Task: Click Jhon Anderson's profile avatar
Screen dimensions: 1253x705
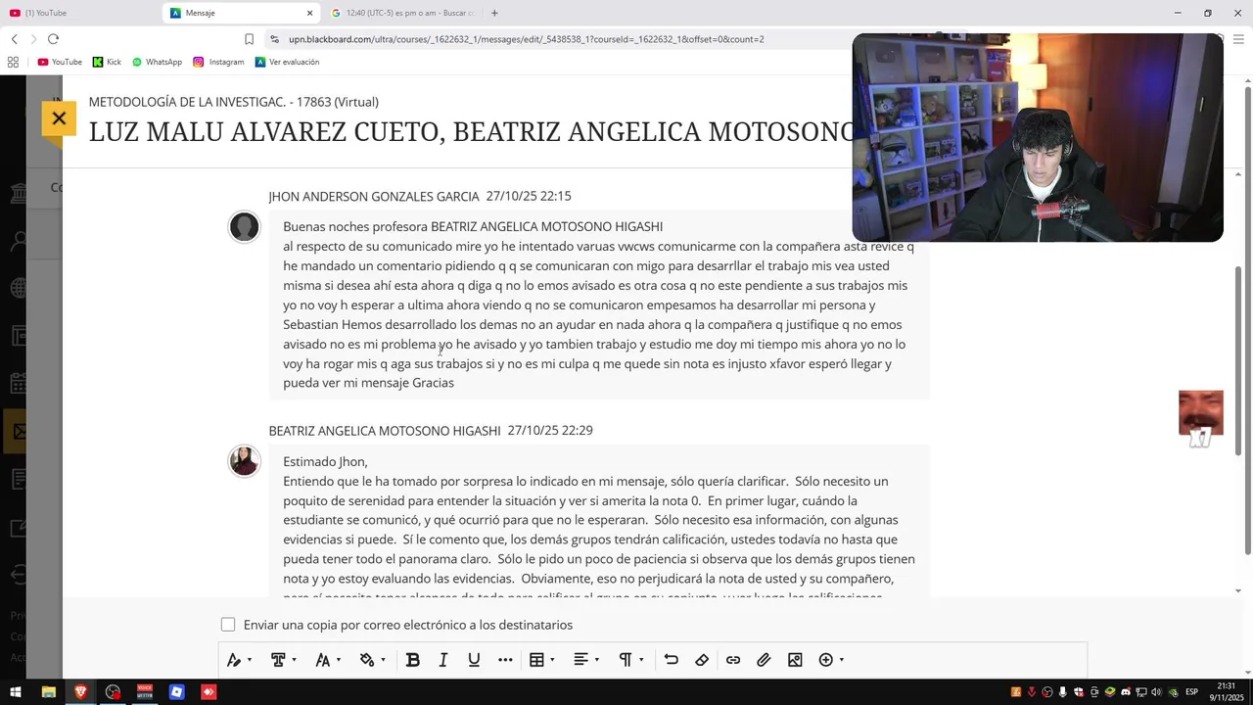Action: pyautogui.click(x=244, y=227)
